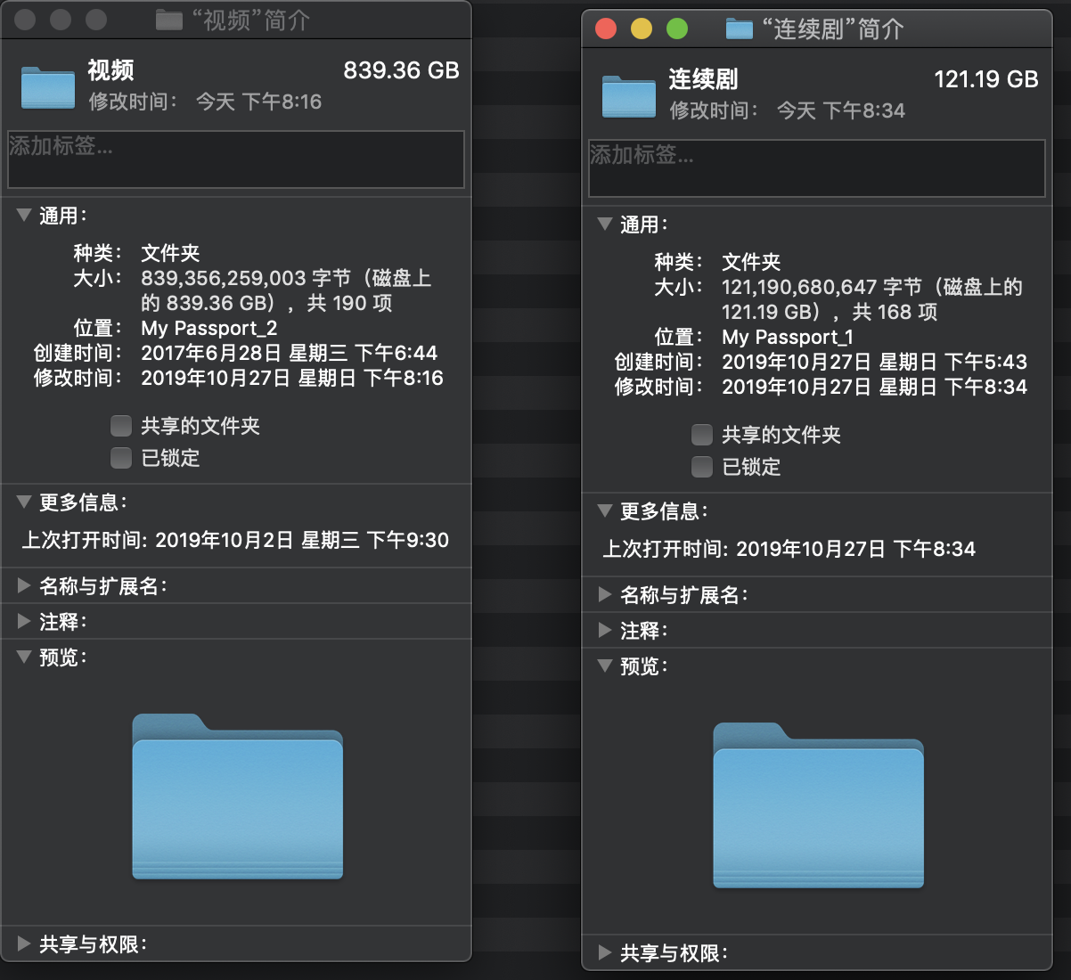
Task: Click title bar folder icon of 连续剧 window
Action: [x=739, y=29]
